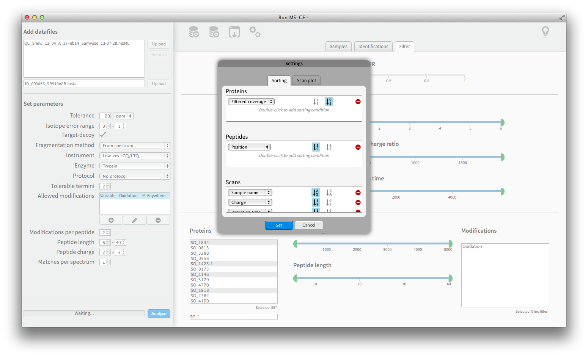
Task: Select protein SO_1834 in the list
Action: (234, 243)
